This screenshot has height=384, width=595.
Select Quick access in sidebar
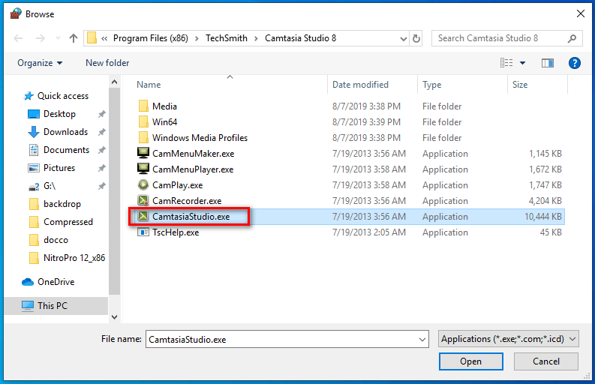click(x=63, y=96)
